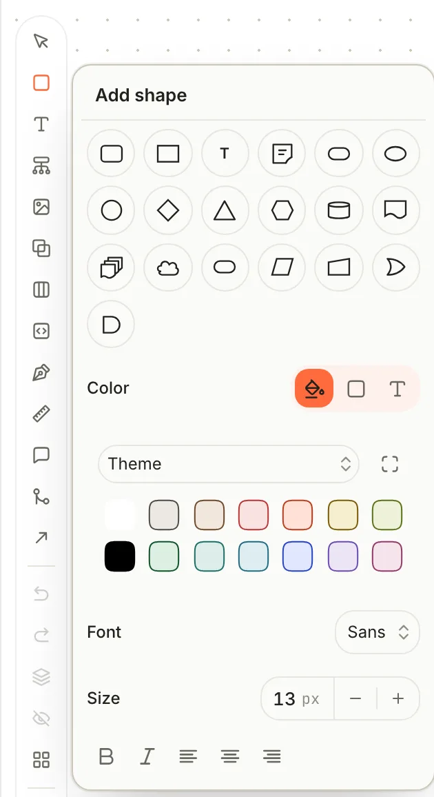Image resolution: width=434 pixels, height=797 pixels.
Task: Select the ruler measure tool
Action: [x=41, y=414]
